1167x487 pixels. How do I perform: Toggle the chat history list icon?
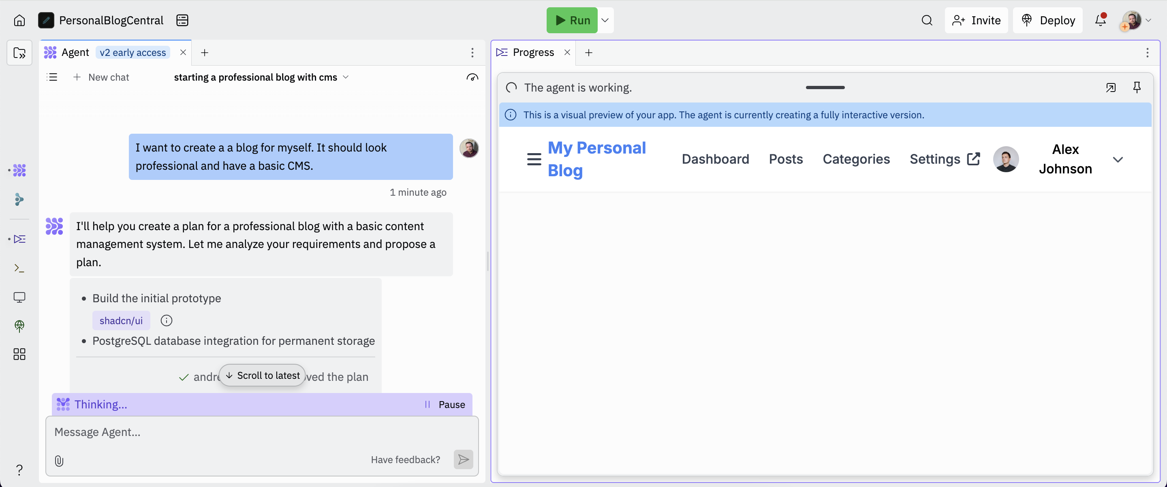click(x=52, y=77)
